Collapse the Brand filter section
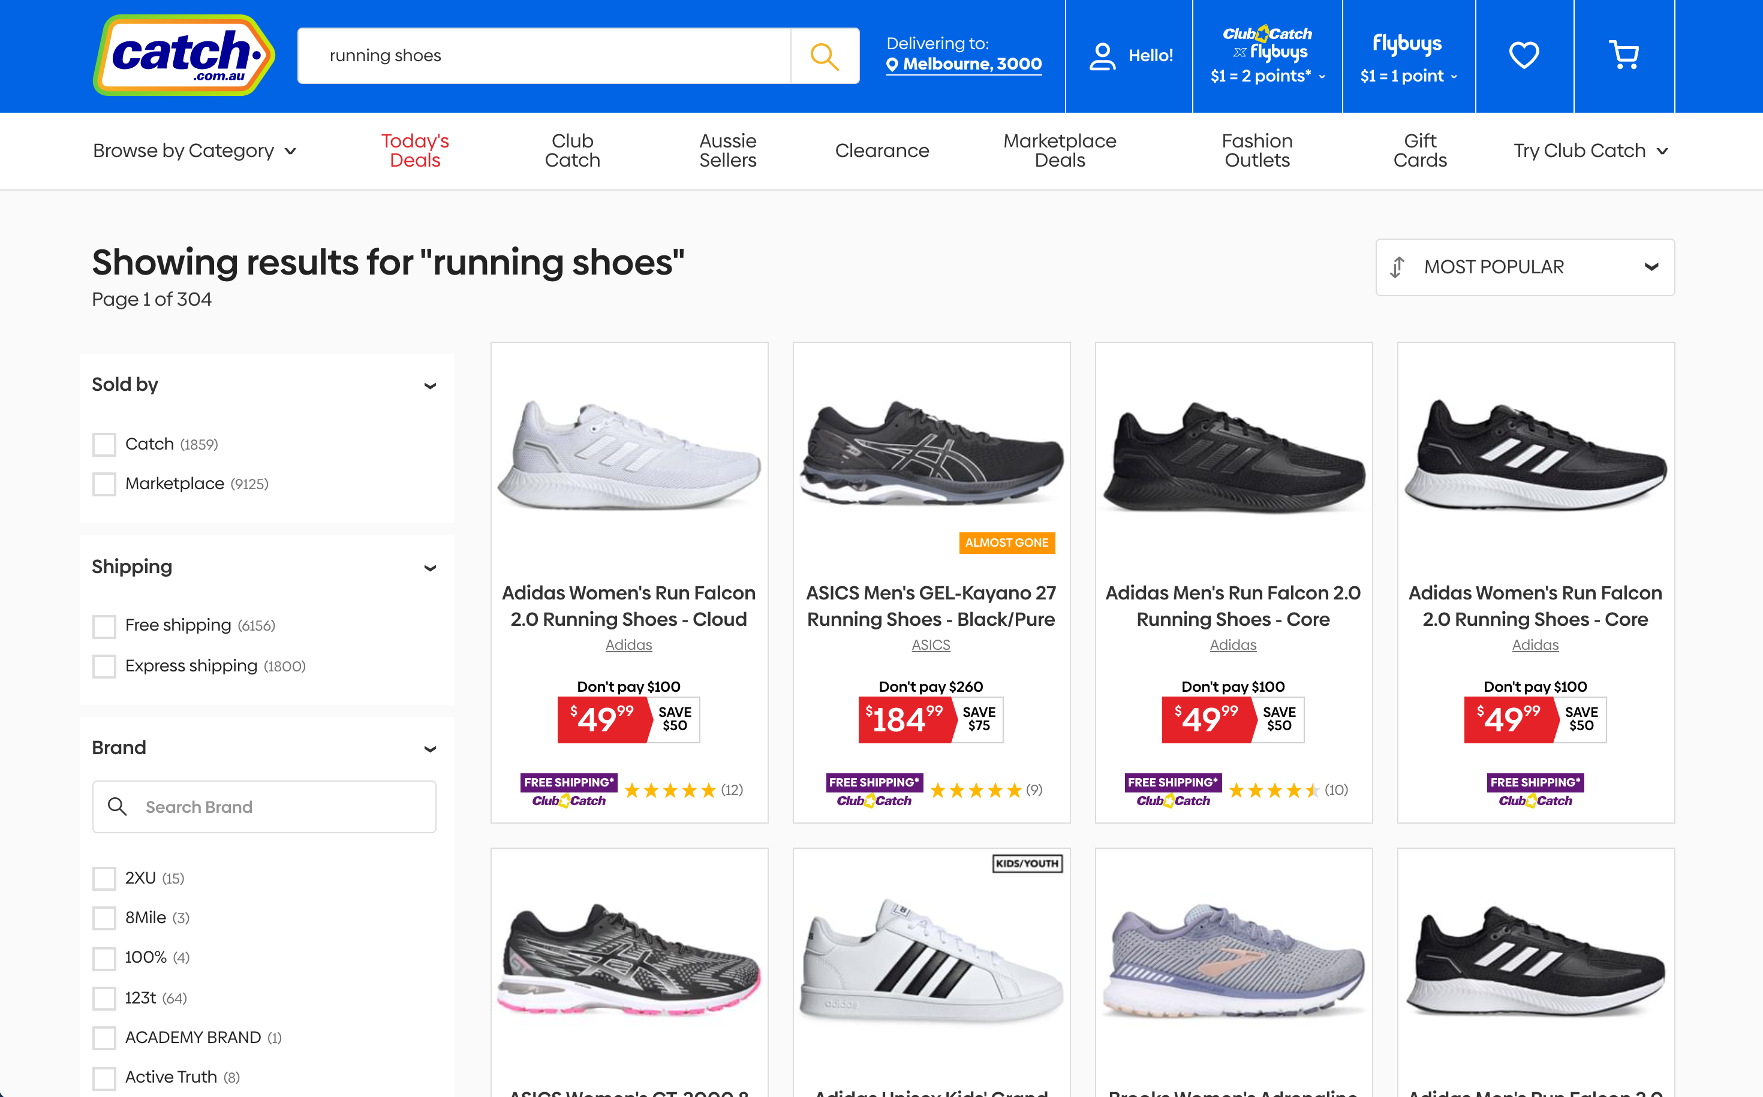 coord(430,749)
